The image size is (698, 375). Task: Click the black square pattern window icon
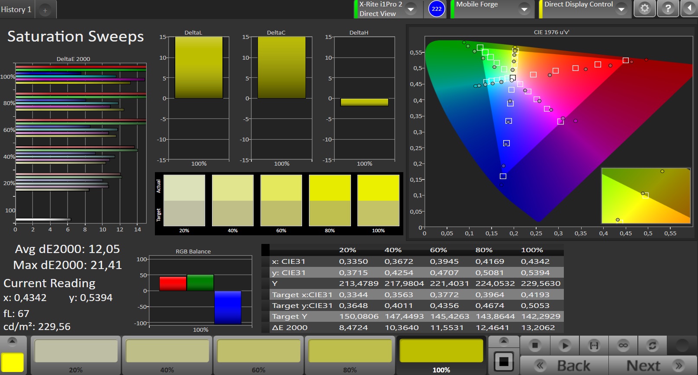coord(504,361)
